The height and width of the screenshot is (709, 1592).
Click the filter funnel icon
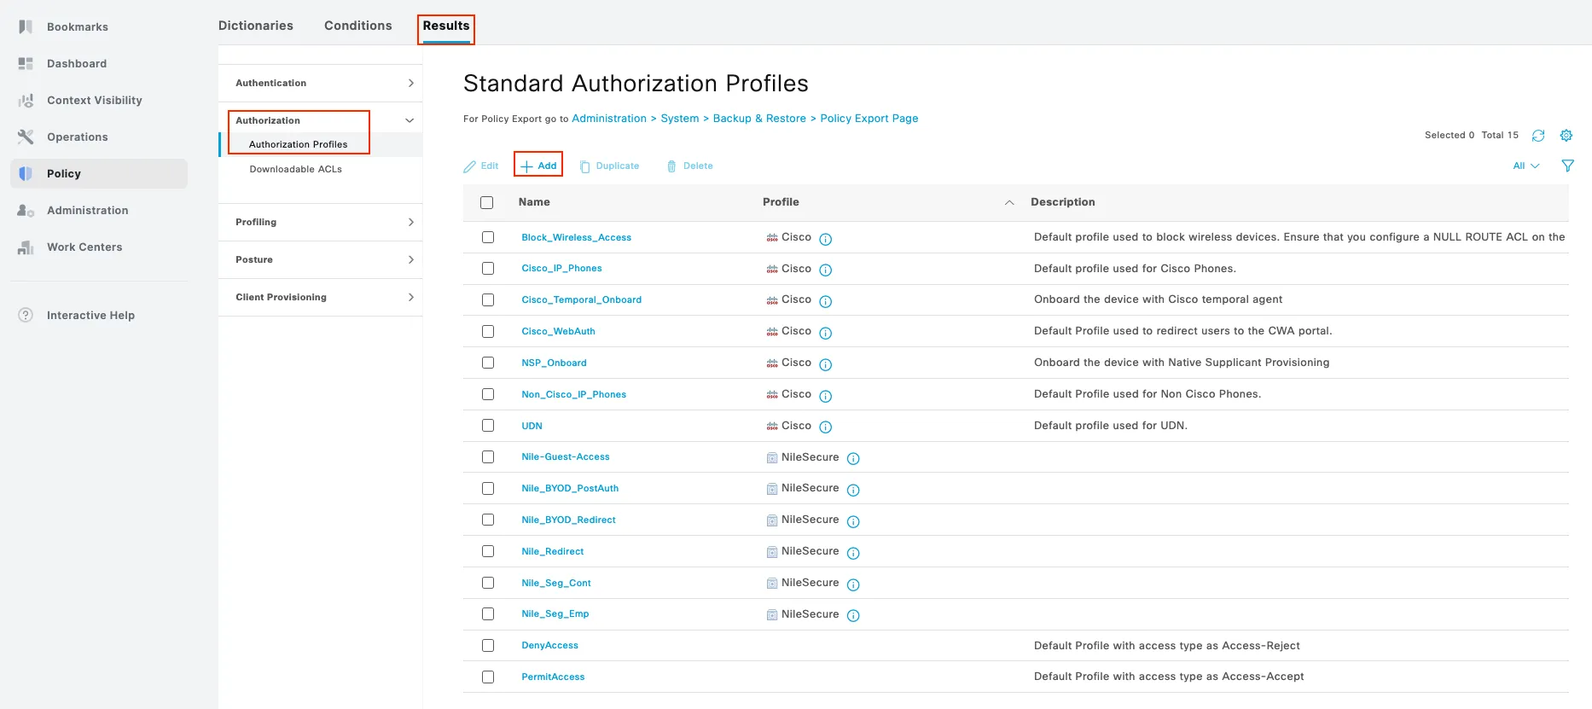(1567, 166)
